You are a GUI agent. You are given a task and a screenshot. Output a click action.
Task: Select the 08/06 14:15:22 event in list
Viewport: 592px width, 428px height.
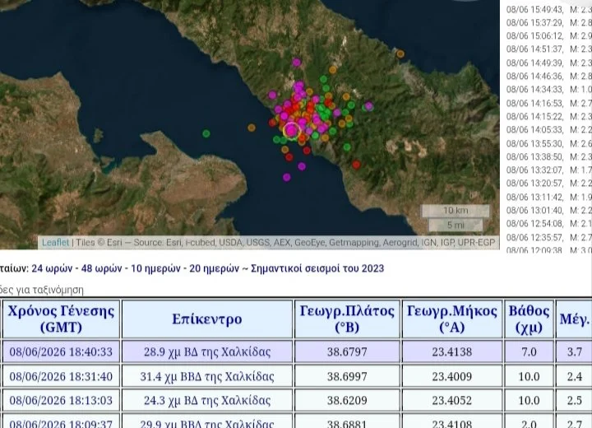click(549, 116)
